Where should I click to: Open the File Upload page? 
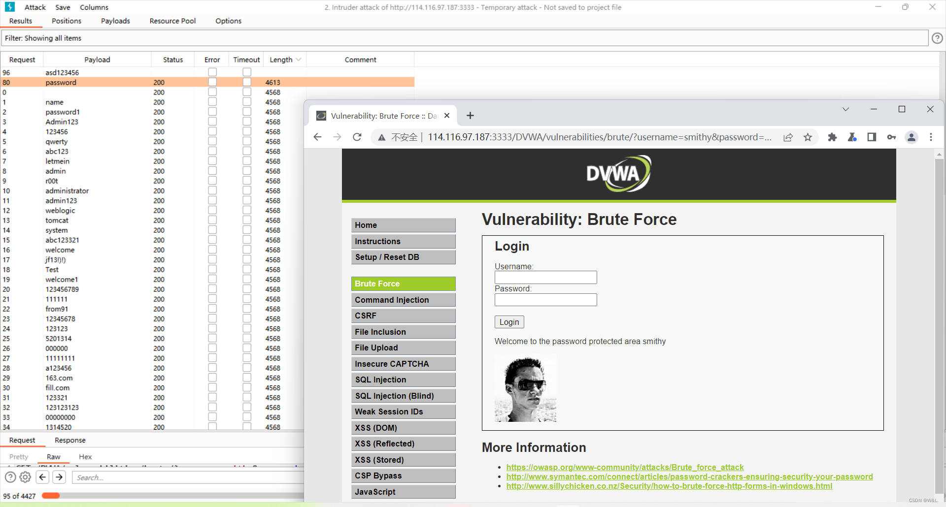(x=403, y=348)
